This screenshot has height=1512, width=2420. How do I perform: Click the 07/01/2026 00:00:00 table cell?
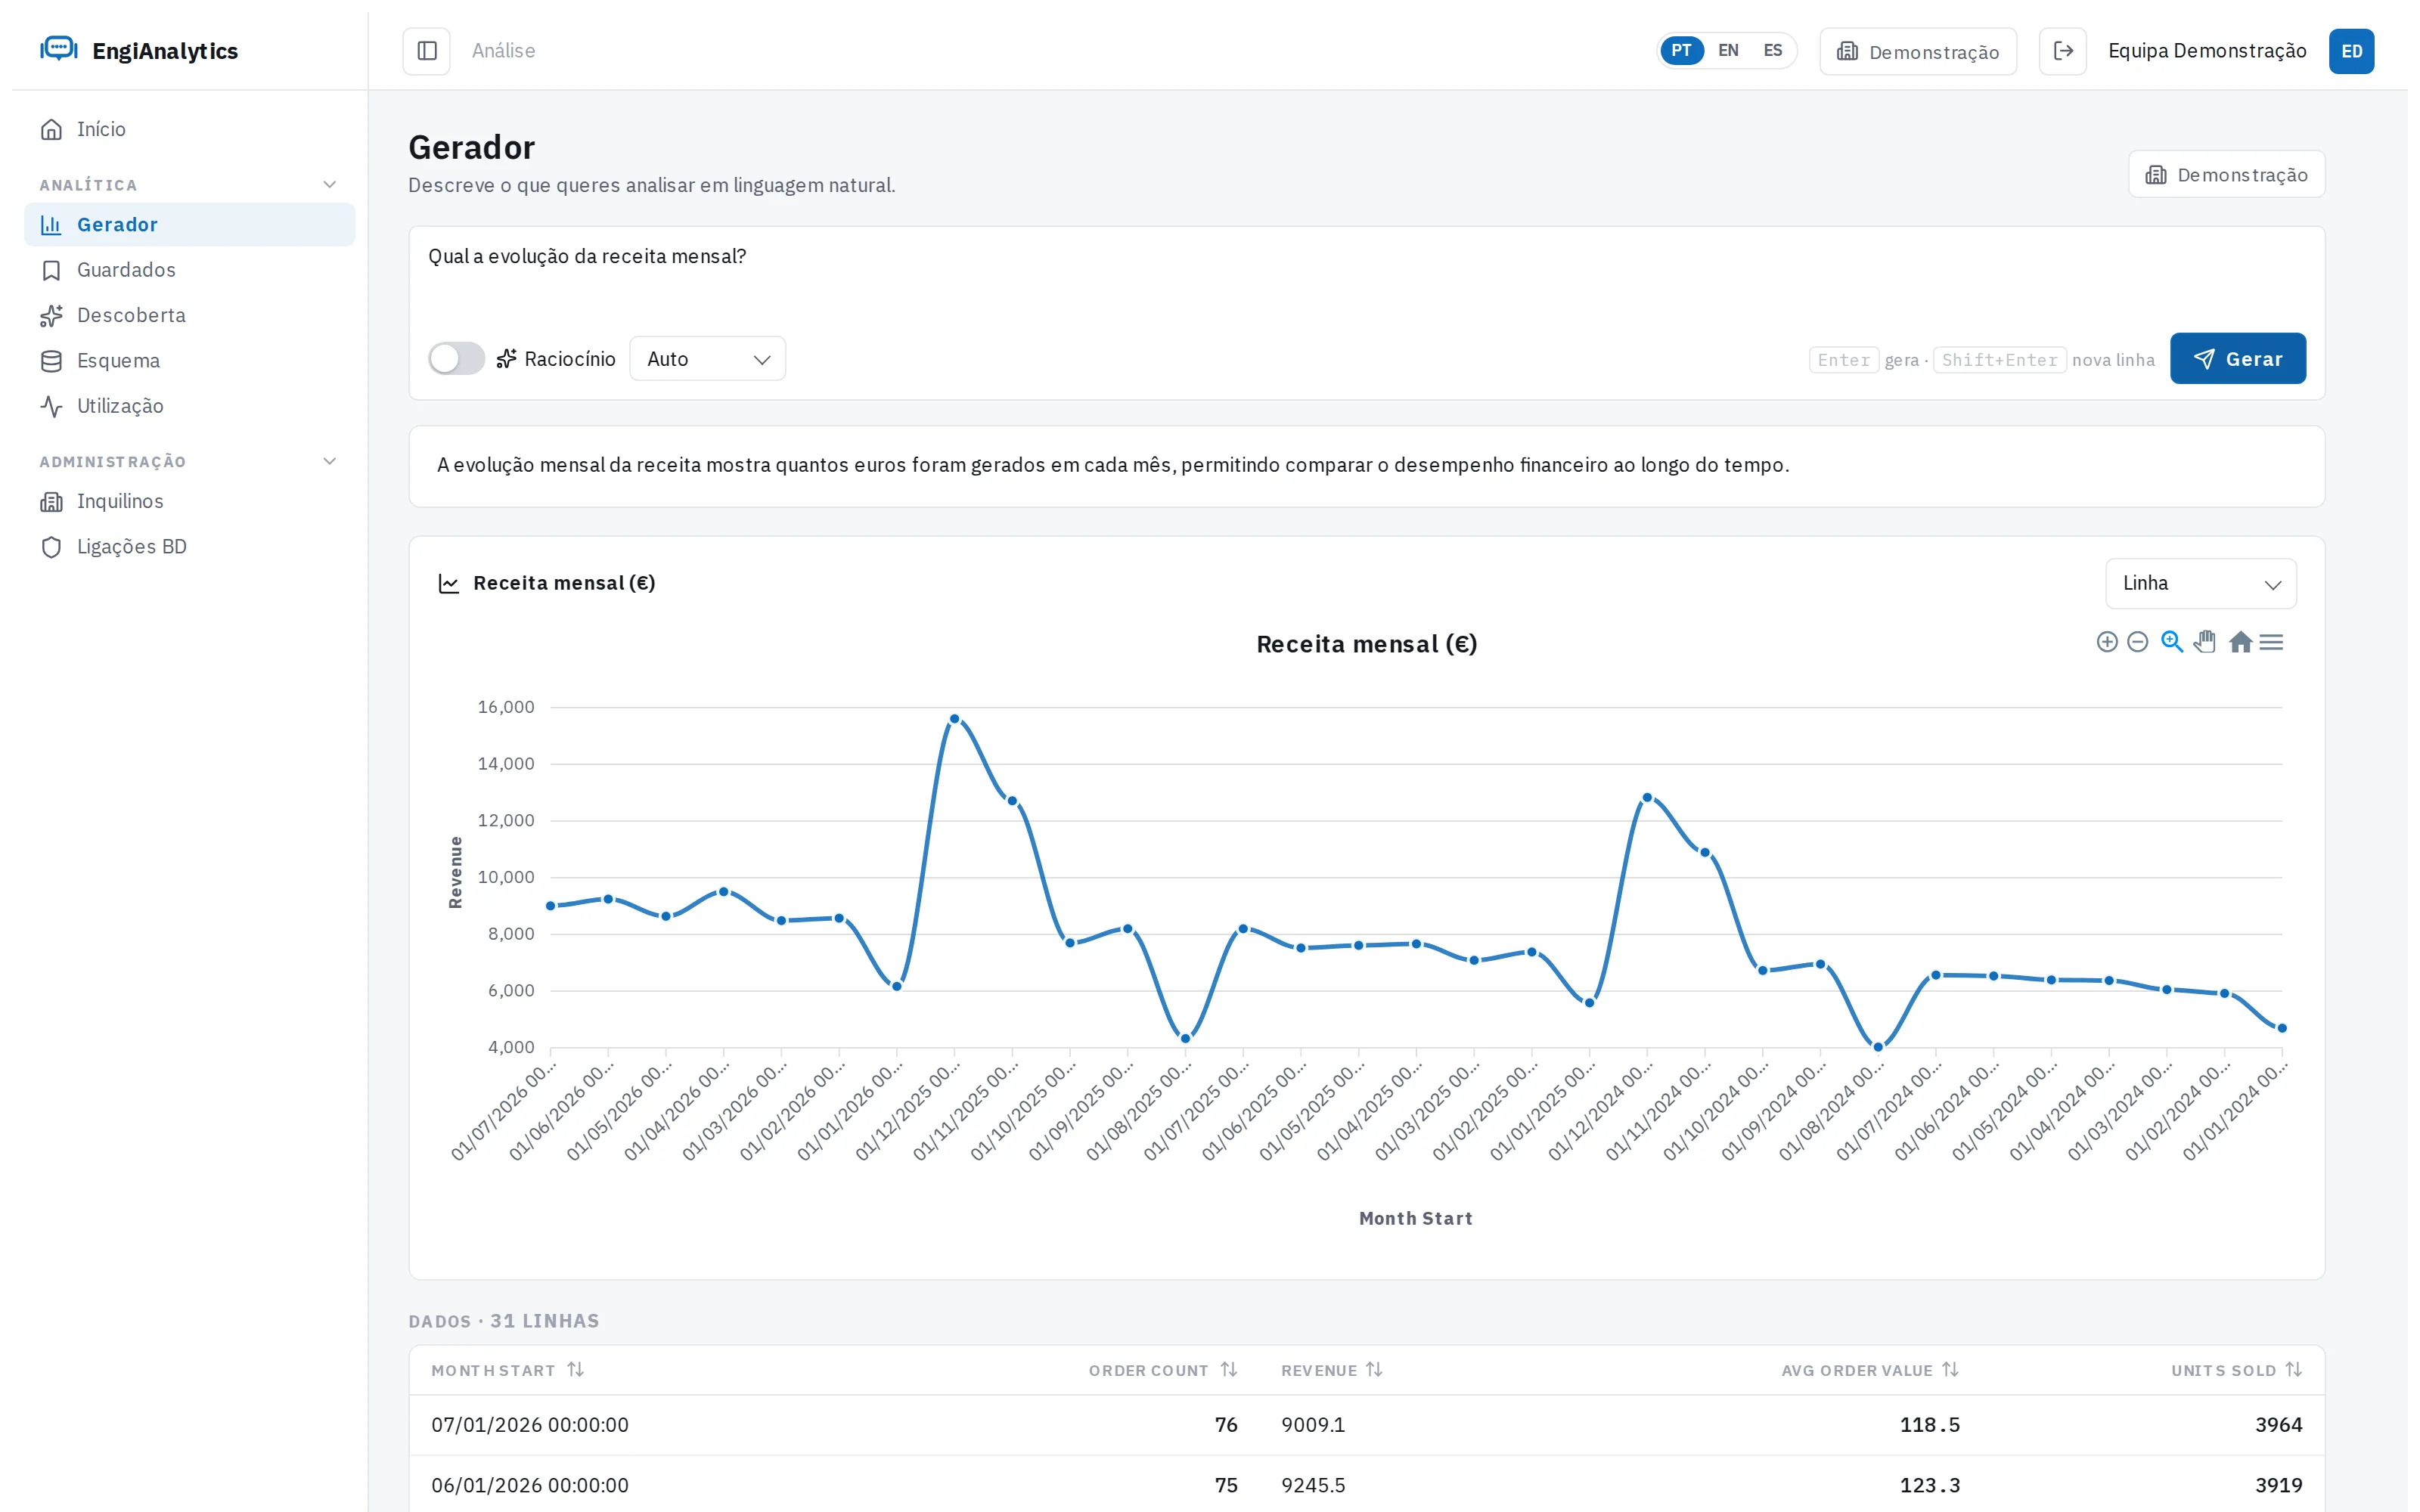(530, 1425)
